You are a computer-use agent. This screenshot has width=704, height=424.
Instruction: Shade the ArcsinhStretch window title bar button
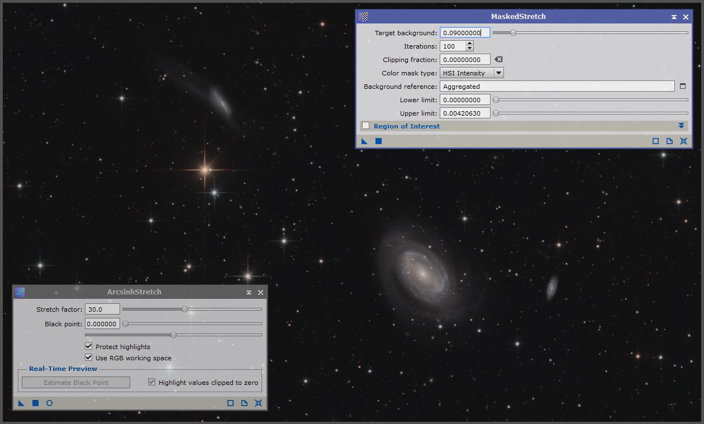tap(249, 292)
